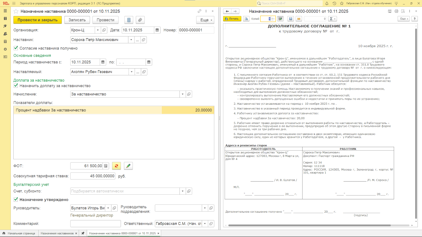
Task: Expand the Наставник dropdown list
Action: 131,40
